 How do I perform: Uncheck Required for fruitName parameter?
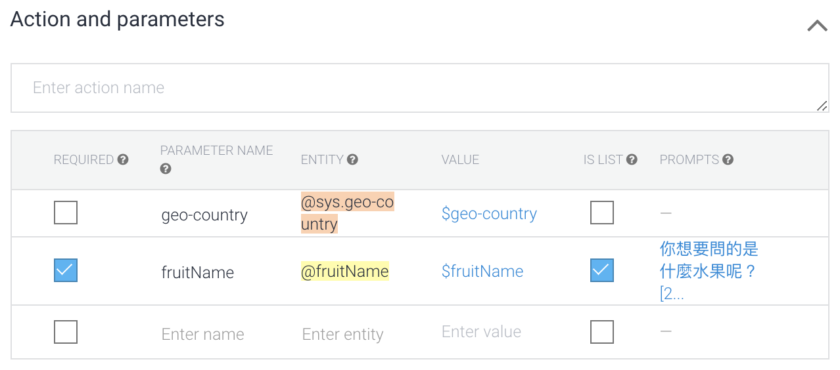point(66,270)
